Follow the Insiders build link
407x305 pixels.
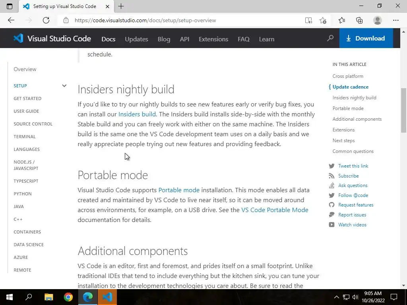tap(137, 114)
